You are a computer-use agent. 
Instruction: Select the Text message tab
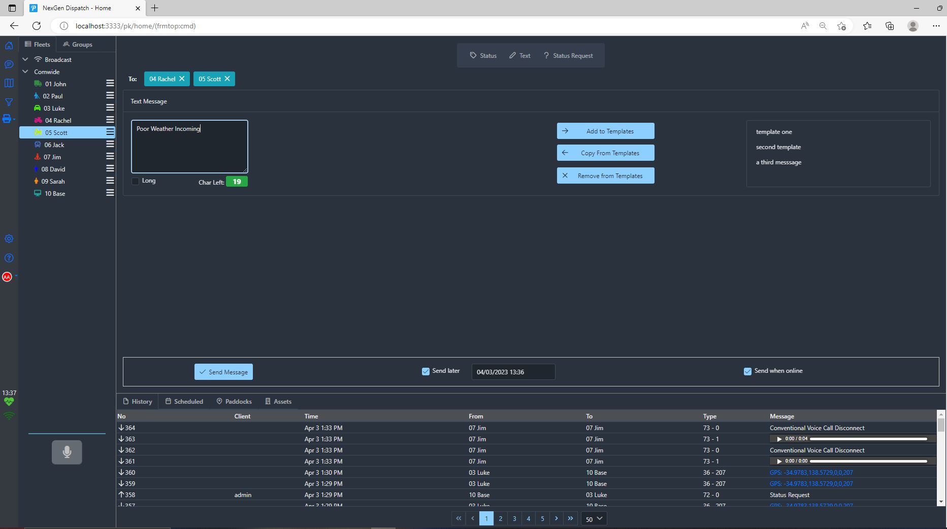(x=519, y=55)
